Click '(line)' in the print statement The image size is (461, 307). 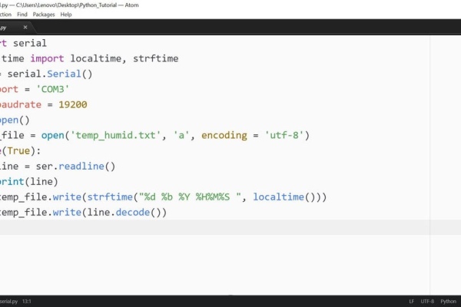[41, 182]
